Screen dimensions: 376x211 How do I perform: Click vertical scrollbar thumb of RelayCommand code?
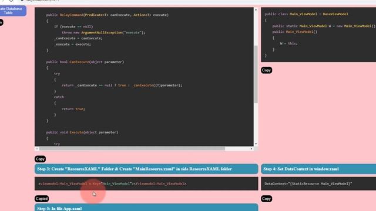[x=256, y=74]
